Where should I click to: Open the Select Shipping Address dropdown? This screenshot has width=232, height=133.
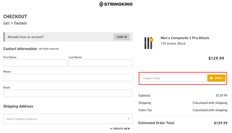pos(68,119)
